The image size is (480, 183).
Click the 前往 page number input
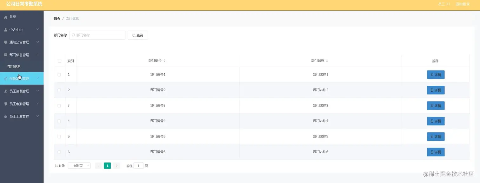pos(138,166)
